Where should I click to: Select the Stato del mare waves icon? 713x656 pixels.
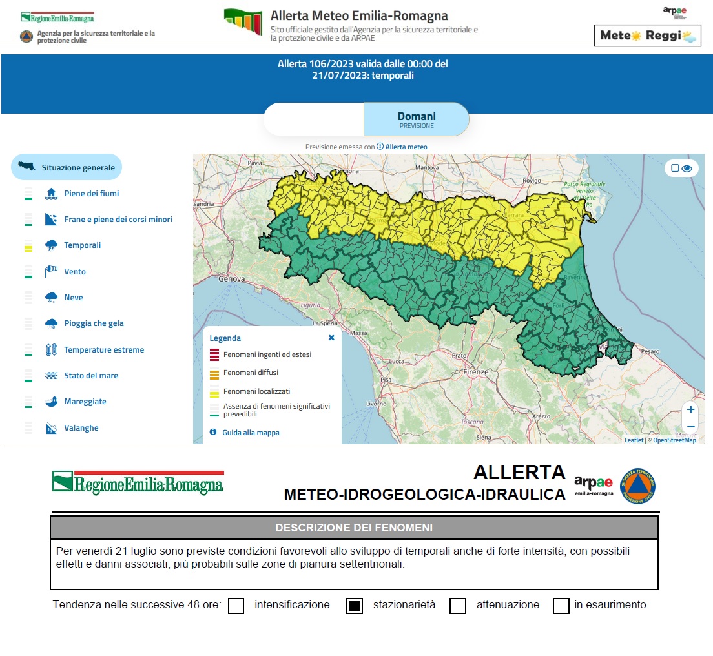pos(51,376)
